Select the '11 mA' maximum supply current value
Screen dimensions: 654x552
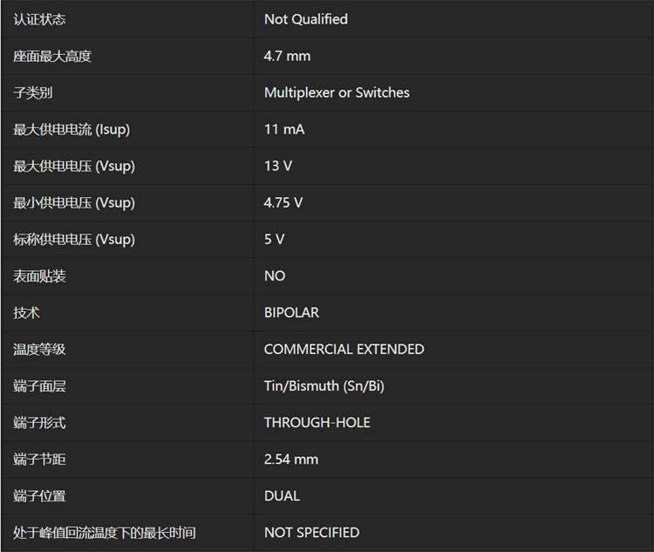284,129
